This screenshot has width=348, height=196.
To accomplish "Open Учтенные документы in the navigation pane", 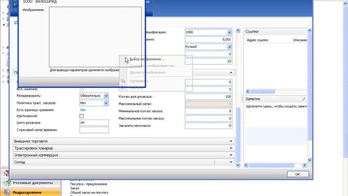I will 33,183.
